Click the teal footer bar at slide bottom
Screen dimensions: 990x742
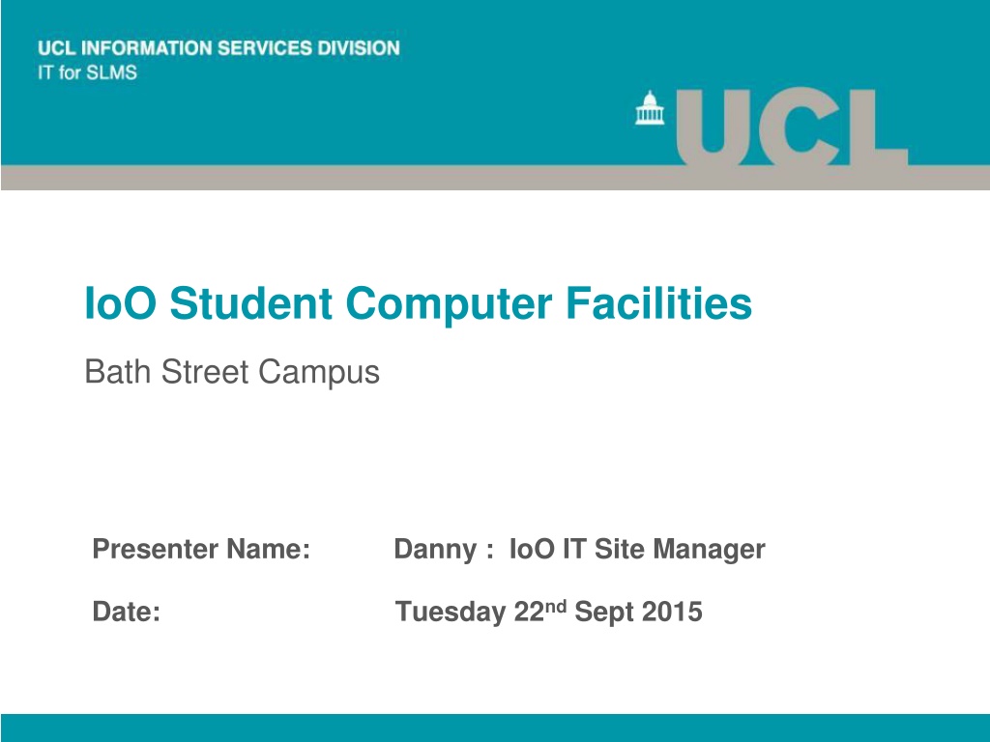tap(495, 728)
